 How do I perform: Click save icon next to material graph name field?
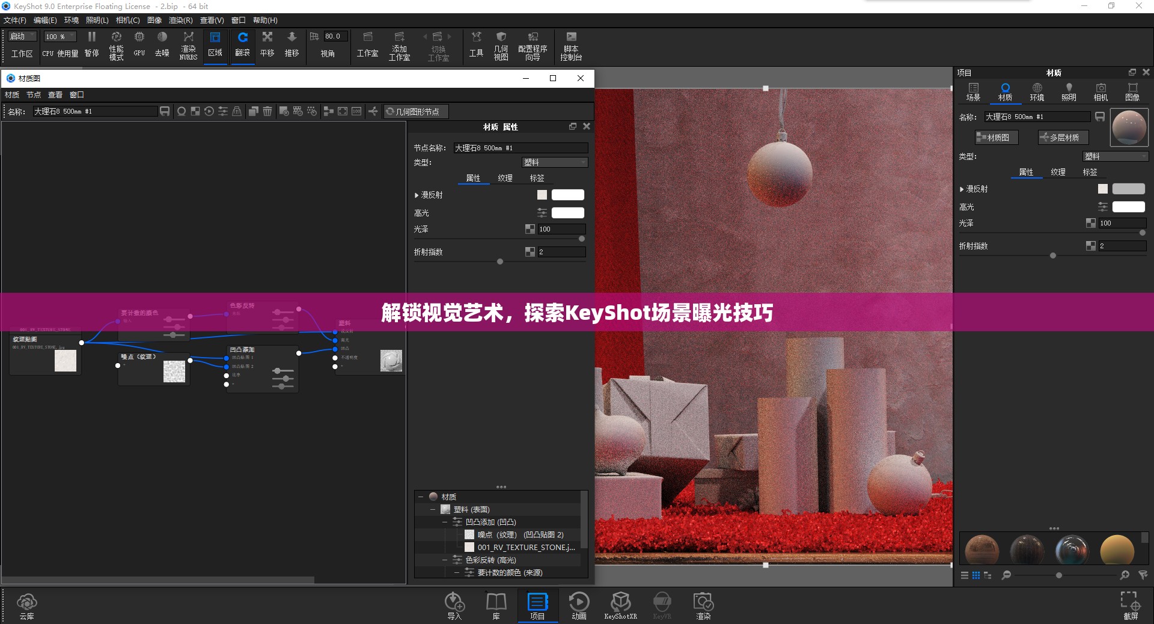(x=164, y=111)
